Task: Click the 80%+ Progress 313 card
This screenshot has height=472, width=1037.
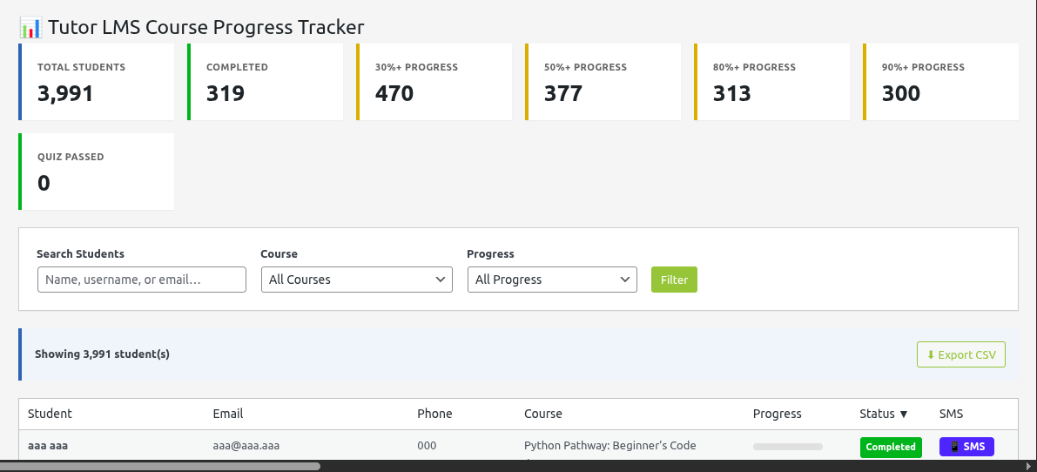Action: [771, 82]
